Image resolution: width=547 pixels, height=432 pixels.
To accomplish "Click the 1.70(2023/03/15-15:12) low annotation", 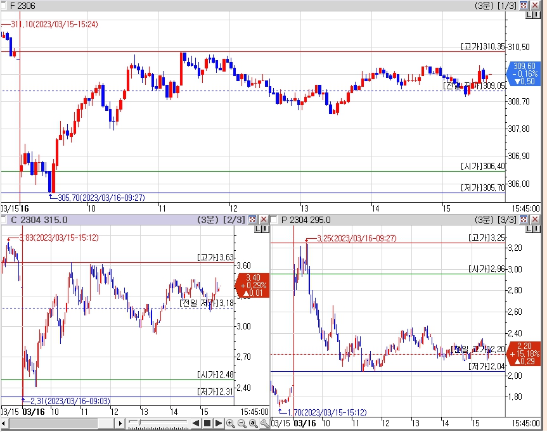I will (327, 412).
